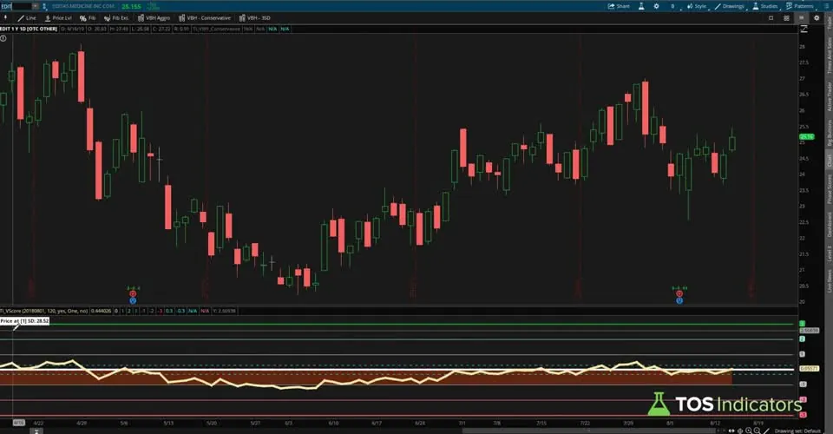Click the zoom out magnifier icon
The height and width of the screenshot is (434, 833).
(x=757, y=431)
